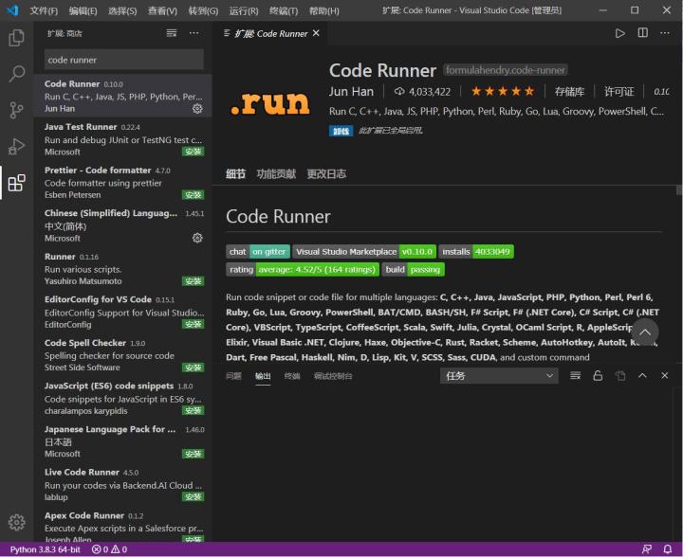Open the Manage gear in activity bar
Image resolution: width=683 pixels, height=557 pixels.
coord(16,522)
